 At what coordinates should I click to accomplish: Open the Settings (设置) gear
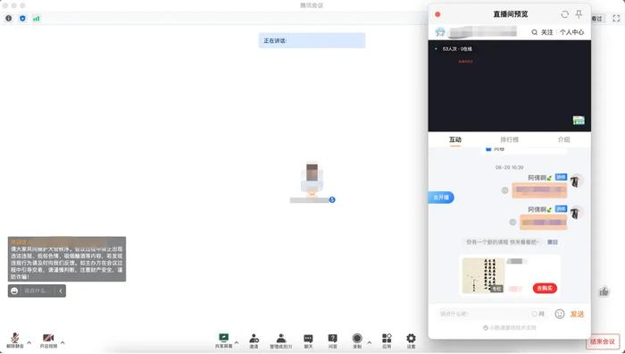[411, 341]
